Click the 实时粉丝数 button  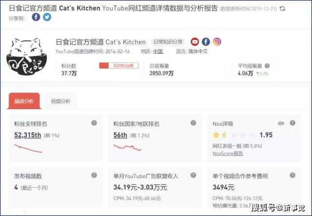pyautogui.click(x=119, y=65)
